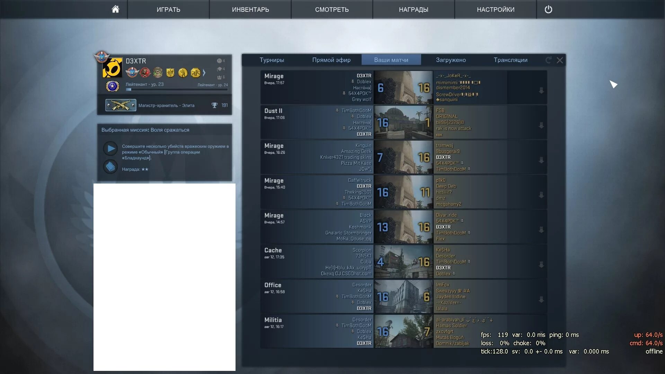Click player name Hamas Soldier
This screenshot has width=665, height=374.
click(x=451, y=326)
